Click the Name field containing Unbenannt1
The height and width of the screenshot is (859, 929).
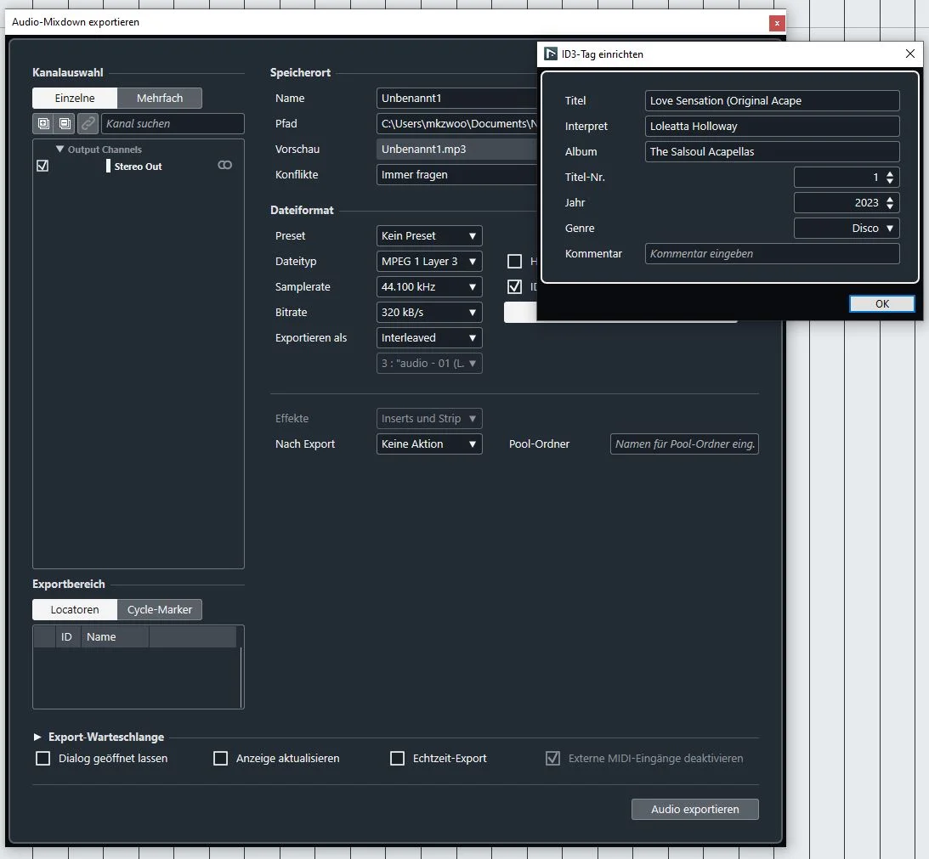[456, 99]
